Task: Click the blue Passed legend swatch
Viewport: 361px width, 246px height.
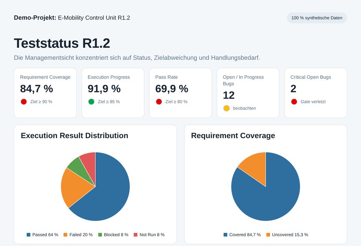Action: (29, 235)
